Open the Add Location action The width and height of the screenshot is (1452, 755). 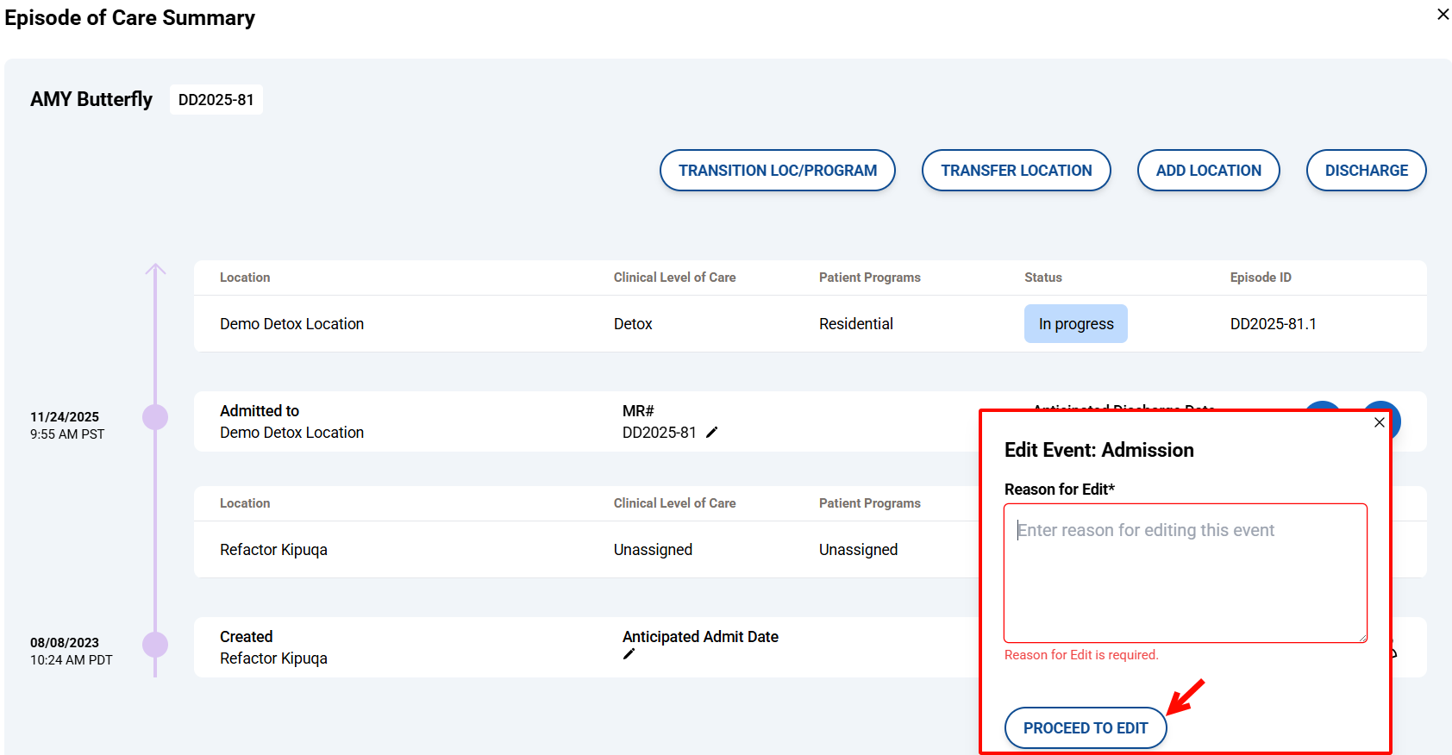(x=1207, y=171)
